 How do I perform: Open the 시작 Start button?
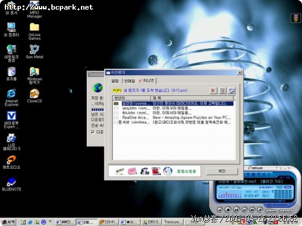pyautogui.click(x=8, y=222)
